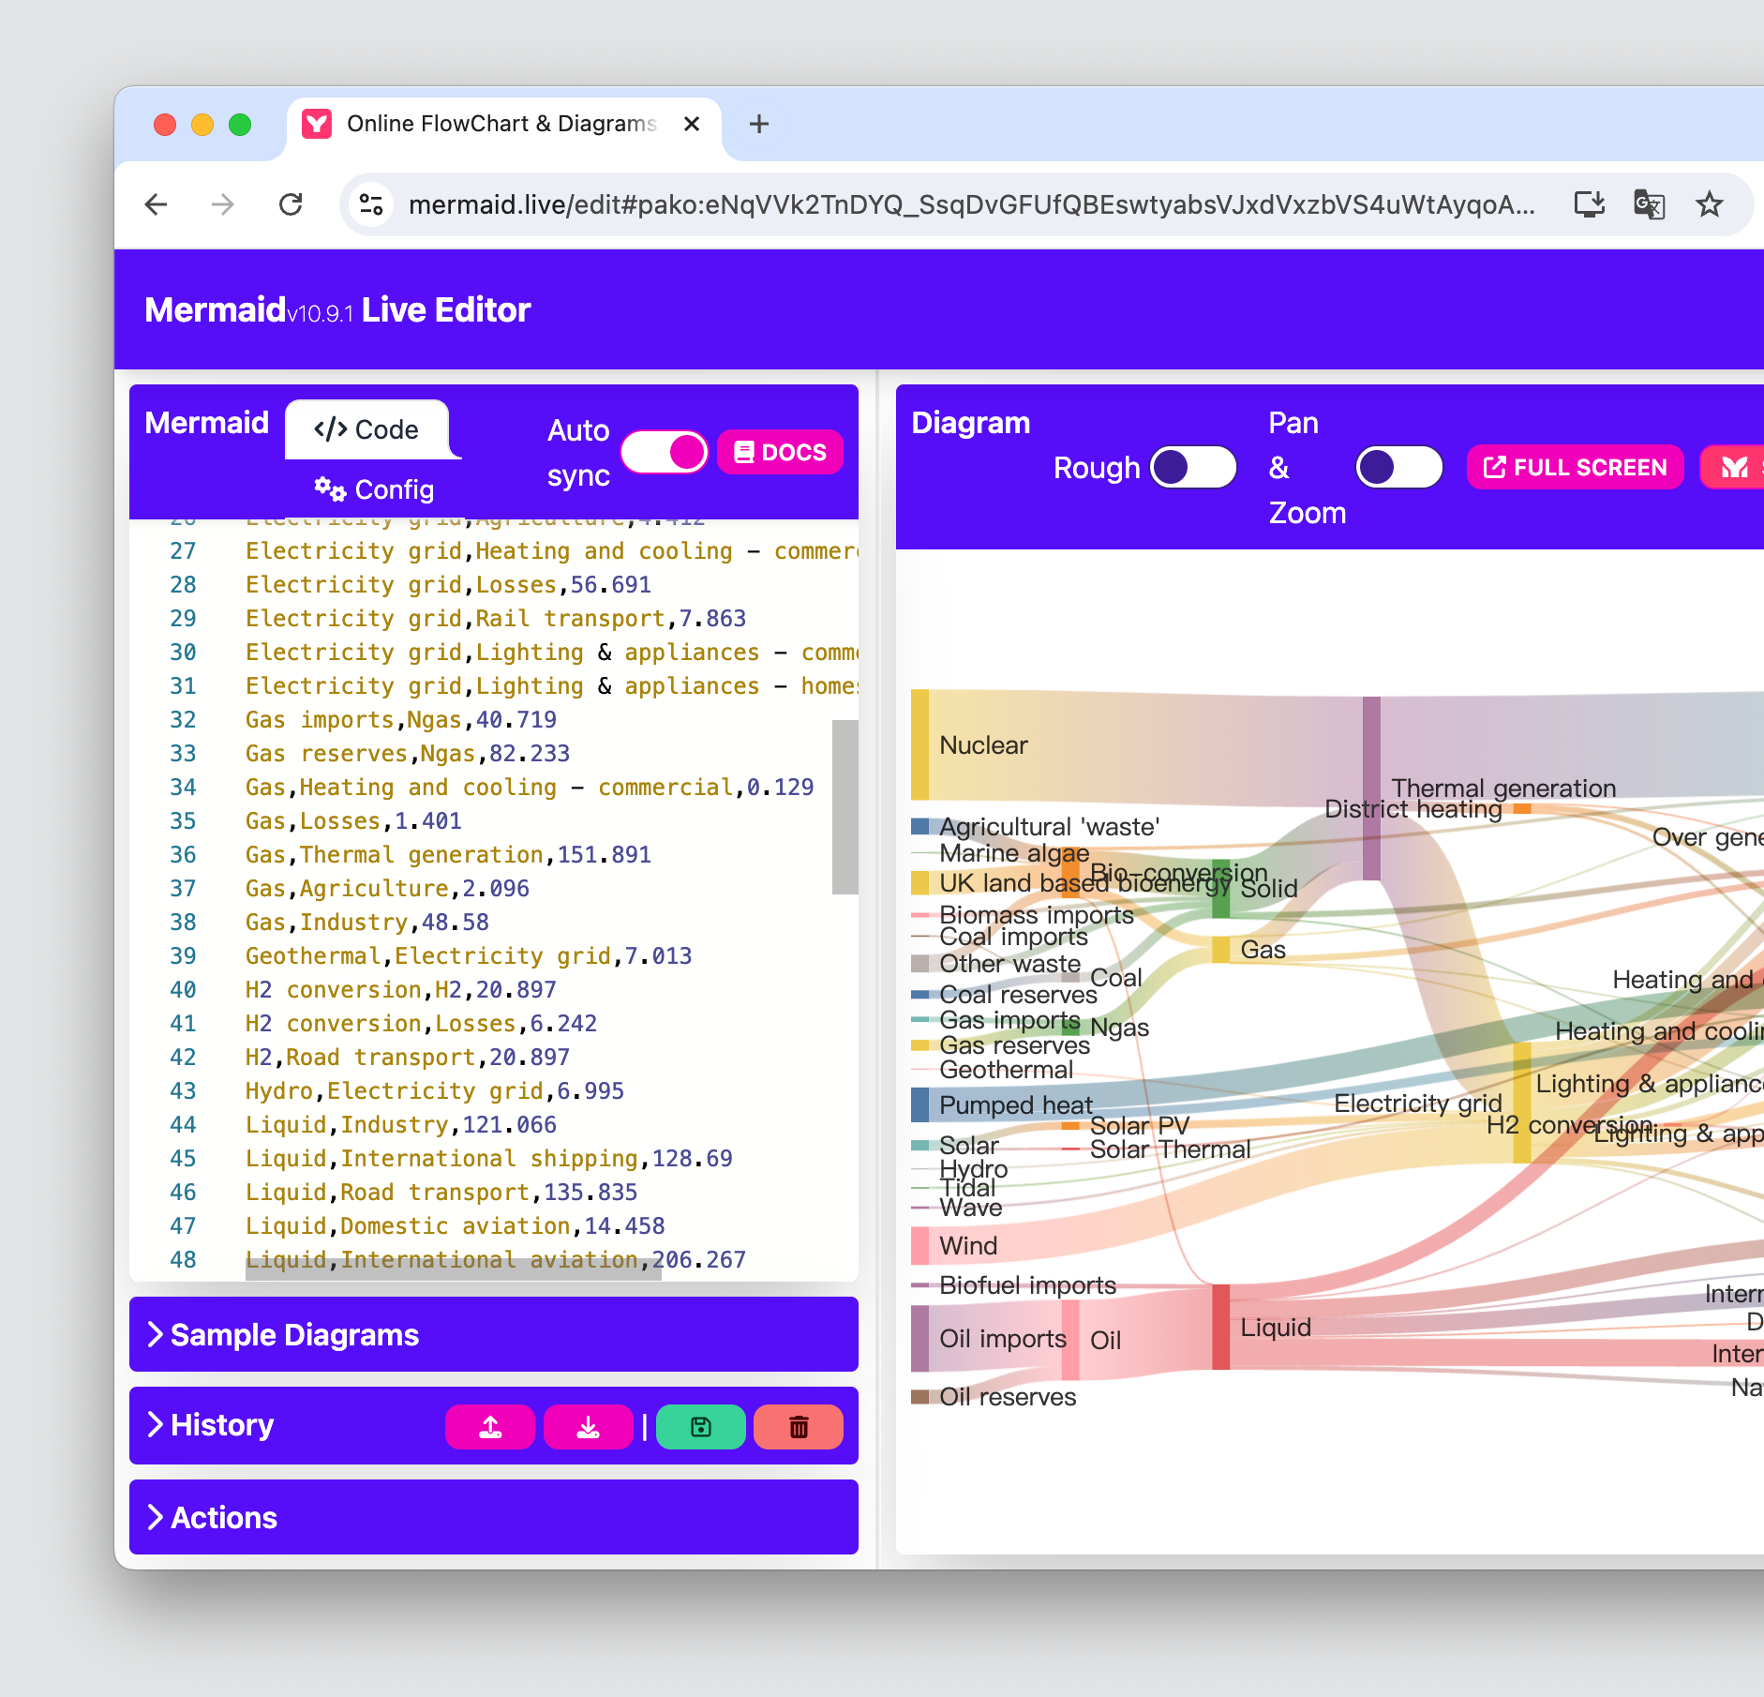Disable the Auto sync toggle
Viewport: 1764px width, 1697px height.
pyautogui.click(x=665, y=453)
